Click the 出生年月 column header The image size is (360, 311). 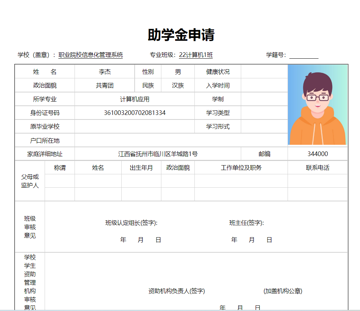[x=141, y=168]
